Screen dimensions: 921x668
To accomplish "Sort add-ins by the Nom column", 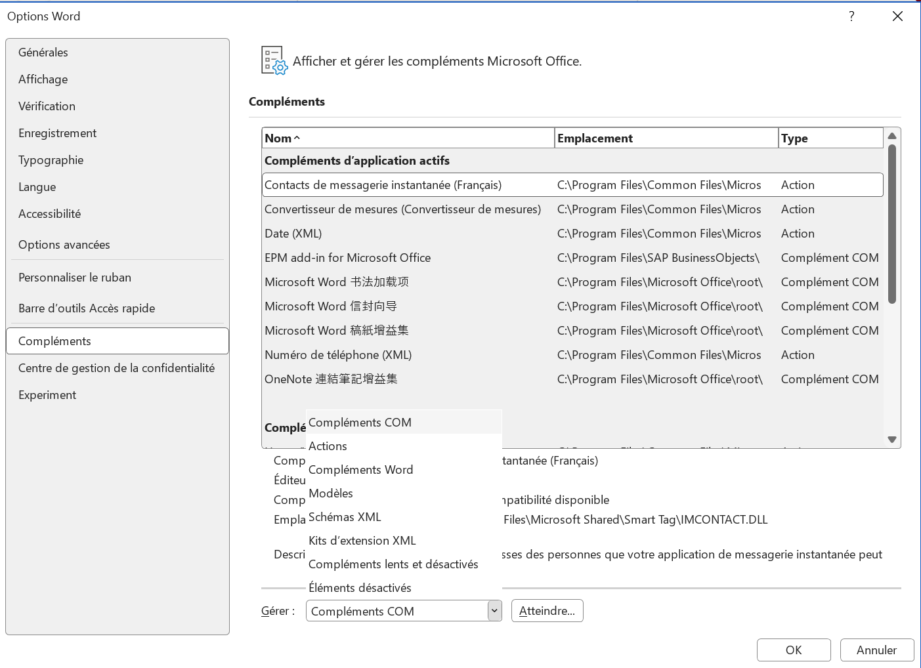I will [x=408, y=138].
